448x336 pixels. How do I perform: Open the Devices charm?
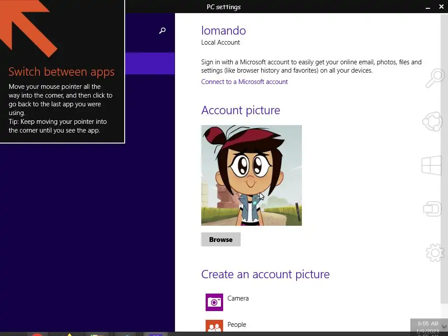[x=432, y=209]
